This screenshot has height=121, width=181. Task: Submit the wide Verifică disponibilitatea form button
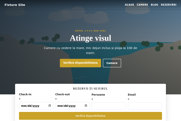tap(91, 116)
